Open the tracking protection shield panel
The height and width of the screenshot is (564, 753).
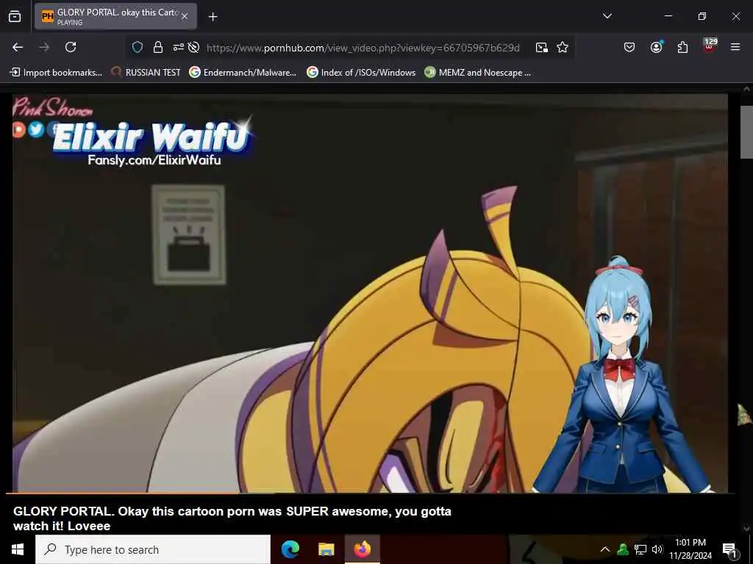[138, 47]
